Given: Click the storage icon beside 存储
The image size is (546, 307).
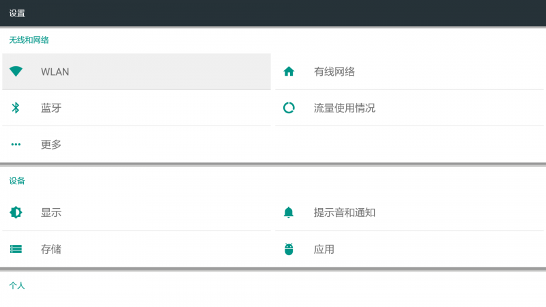Looking at the screenshot, I should pyautogui.click(x=16, y=249).
